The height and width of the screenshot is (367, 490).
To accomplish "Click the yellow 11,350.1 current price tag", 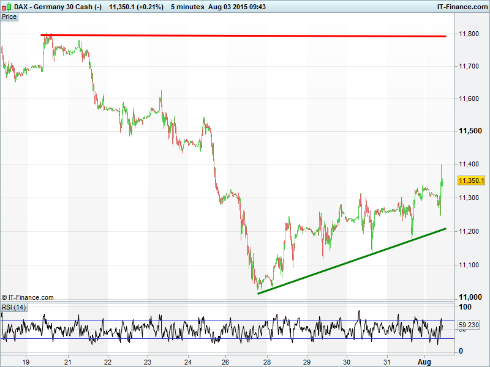I will 471,180.
